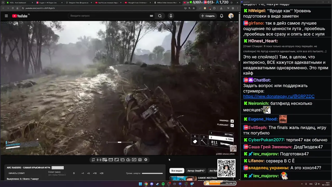Screen dimensions: 332x187
Task: Click the Создать create button
Action: pyautogui.click(x=208, y=16)
